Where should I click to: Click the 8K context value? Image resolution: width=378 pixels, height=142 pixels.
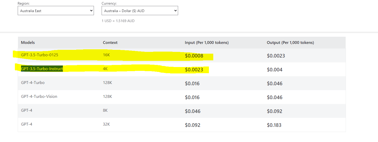click(x=105, y=110)
